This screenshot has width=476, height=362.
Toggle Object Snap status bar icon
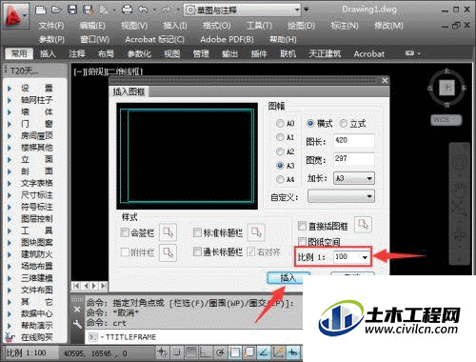(x=234, y=352)
